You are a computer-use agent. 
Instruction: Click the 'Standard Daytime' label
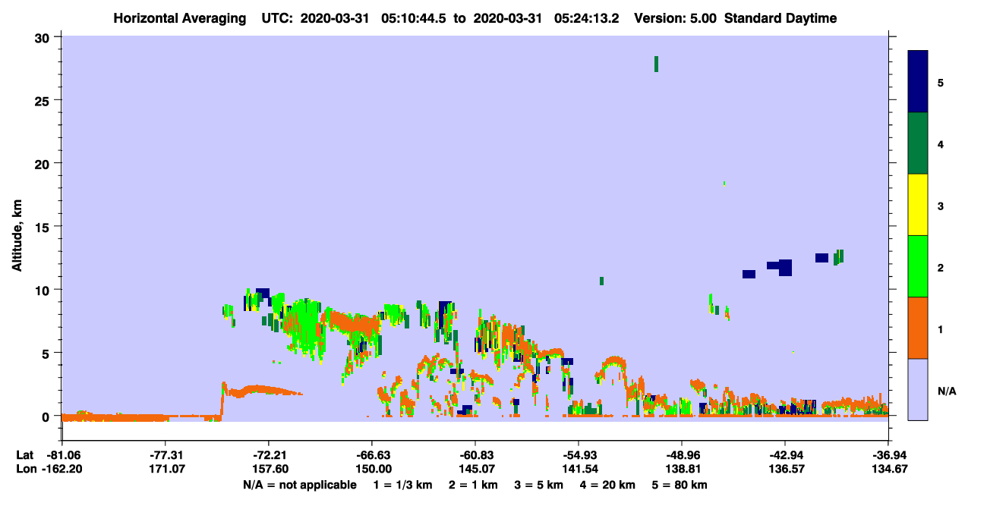[x=780, y=18]
